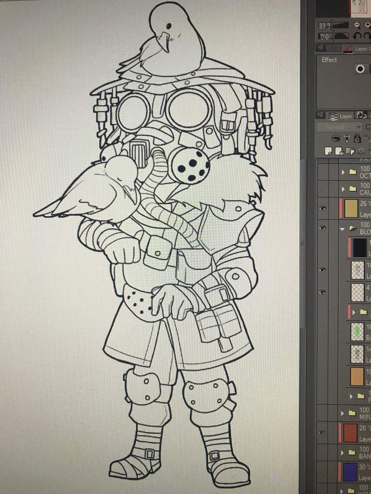The image size is (371, 494).
Task: Click the subfolder icon beneath the 47% layer
Action: tap(363, 312)
